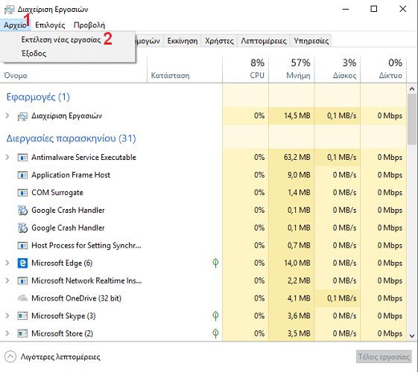Click the scrollbar down arrow
The height and width of the screenshot is (372, 418).
tap(412, 336)
